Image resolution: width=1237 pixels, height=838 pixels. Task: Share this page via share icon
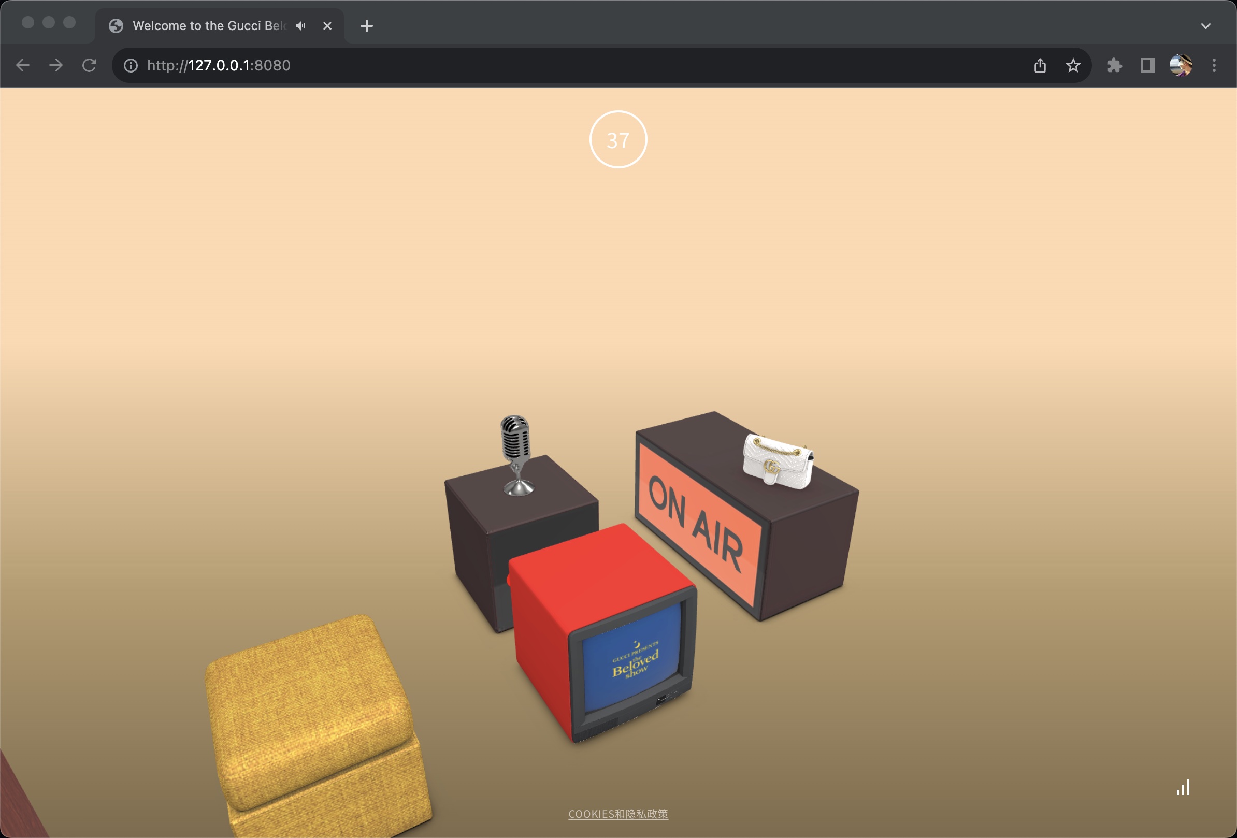(1040, 65)
